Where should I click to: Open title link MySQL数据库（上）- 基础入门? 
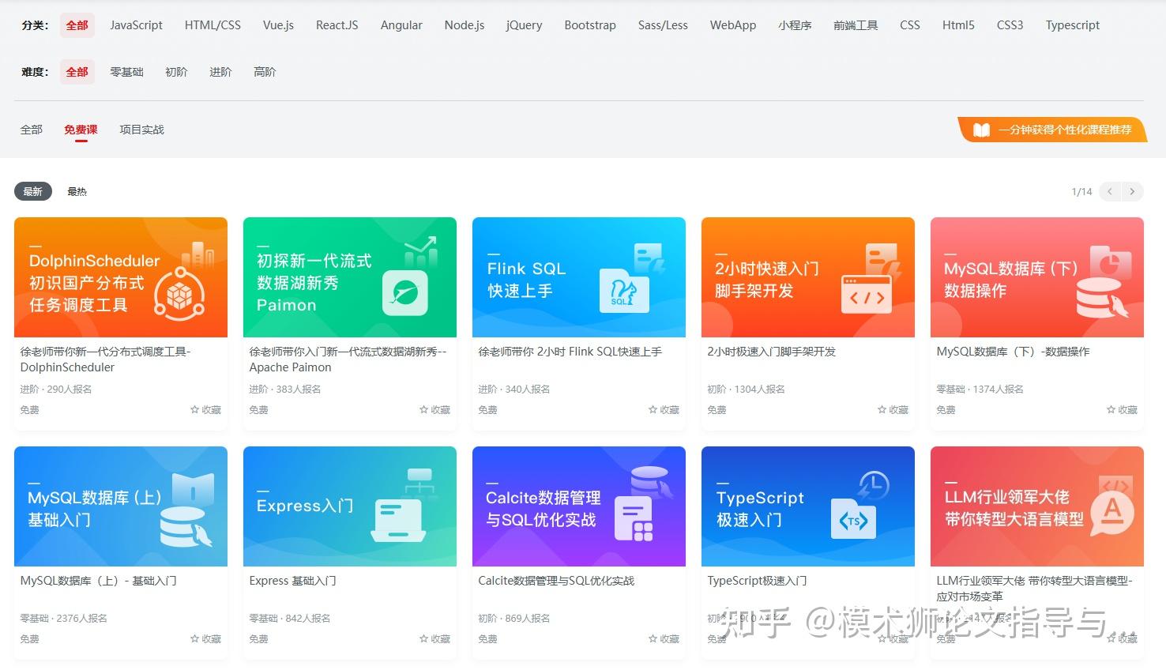click(x=99, y=581)
